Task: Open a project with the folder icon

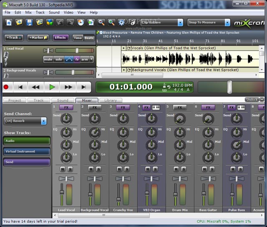Action: click(19, 22)
